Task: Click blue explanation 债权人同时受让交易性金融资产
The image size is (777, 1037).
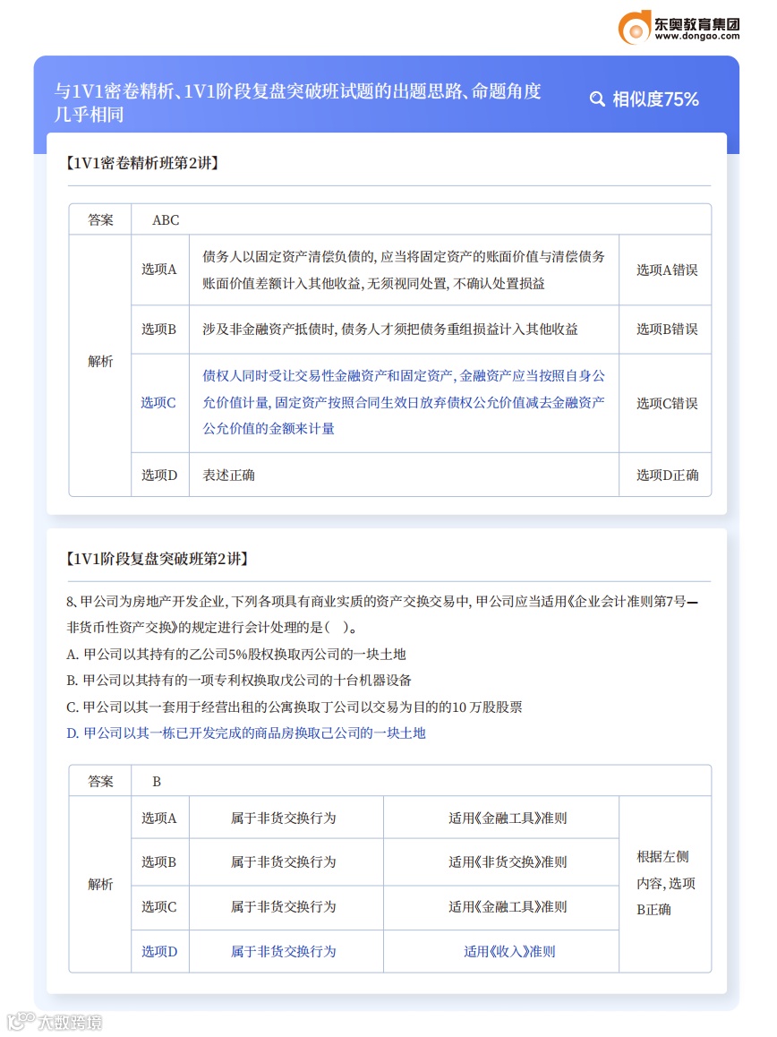Action: [404, 402]
